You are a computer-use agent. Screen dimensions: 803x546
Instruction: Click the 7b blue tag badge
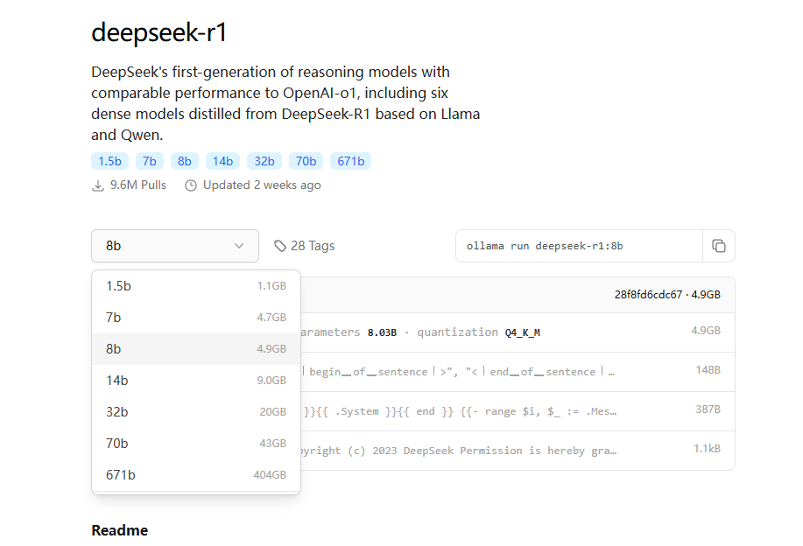[150, 161]
